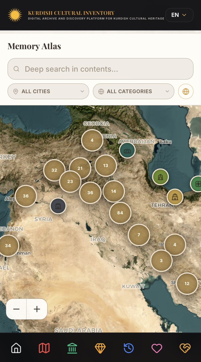Click the Deep search in contents field
The image size is (201, 362).
(100, 69)
